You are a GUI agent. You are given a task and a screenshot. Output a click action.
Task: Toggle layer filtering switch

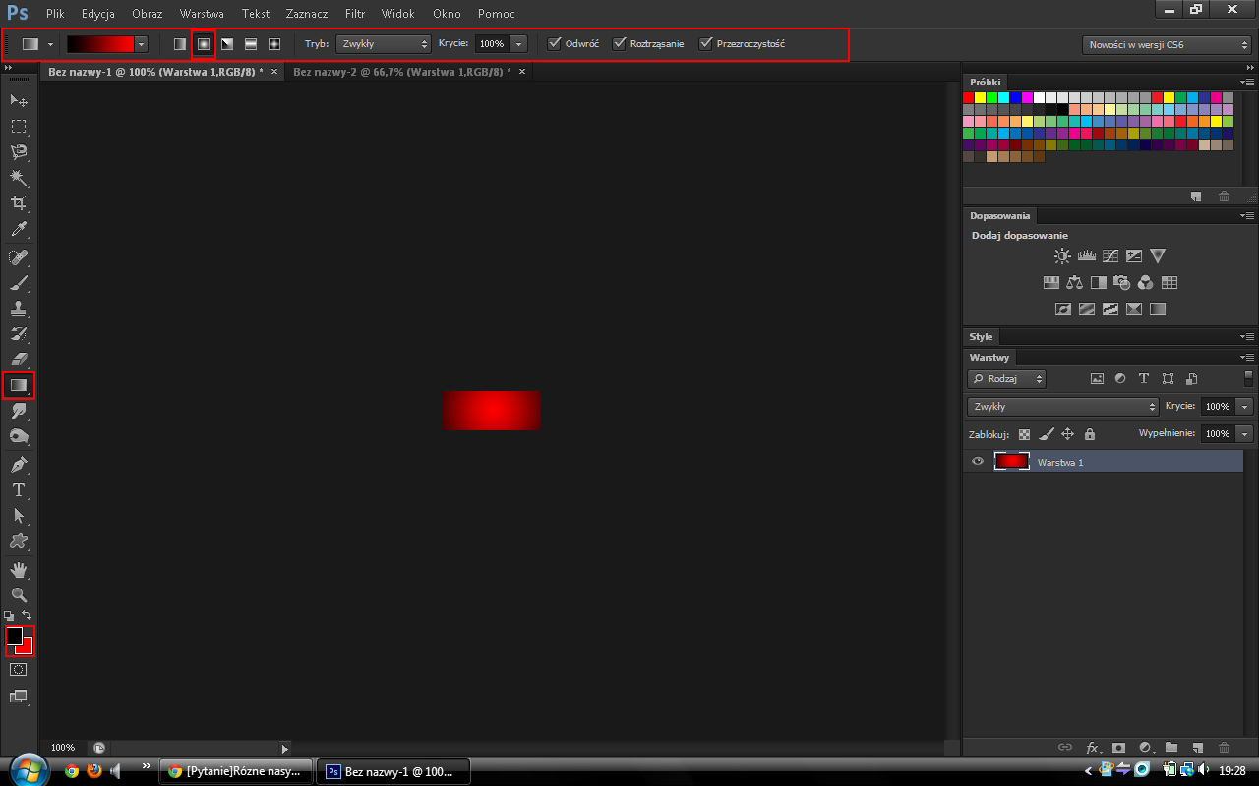coord(1248,378)
